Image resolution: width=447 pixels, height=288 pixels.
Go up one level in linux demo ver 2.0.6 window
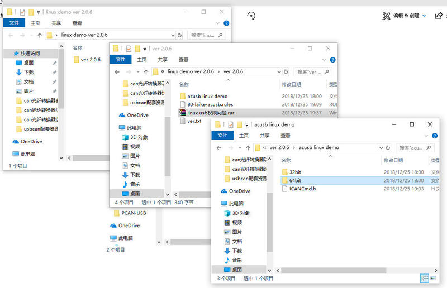[x=40, y=35]
